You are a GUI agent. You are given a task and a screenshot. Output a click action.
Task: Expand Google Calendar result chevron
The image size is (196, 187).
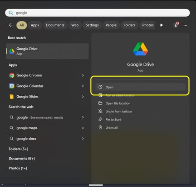(83, 86)
